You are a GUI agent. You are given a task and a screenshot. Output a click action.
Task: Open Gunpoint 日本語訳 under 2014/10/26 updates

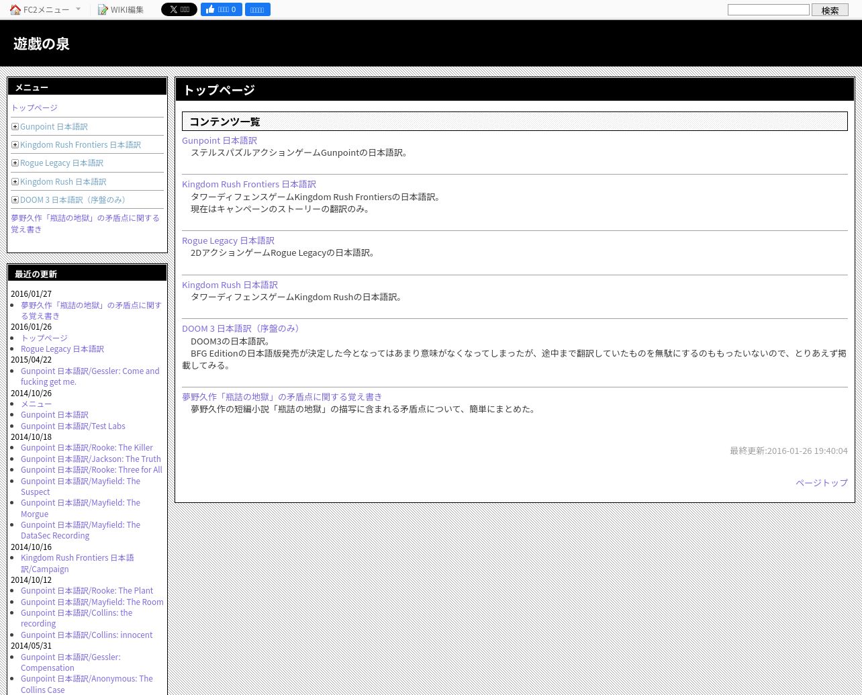[54, 414]
